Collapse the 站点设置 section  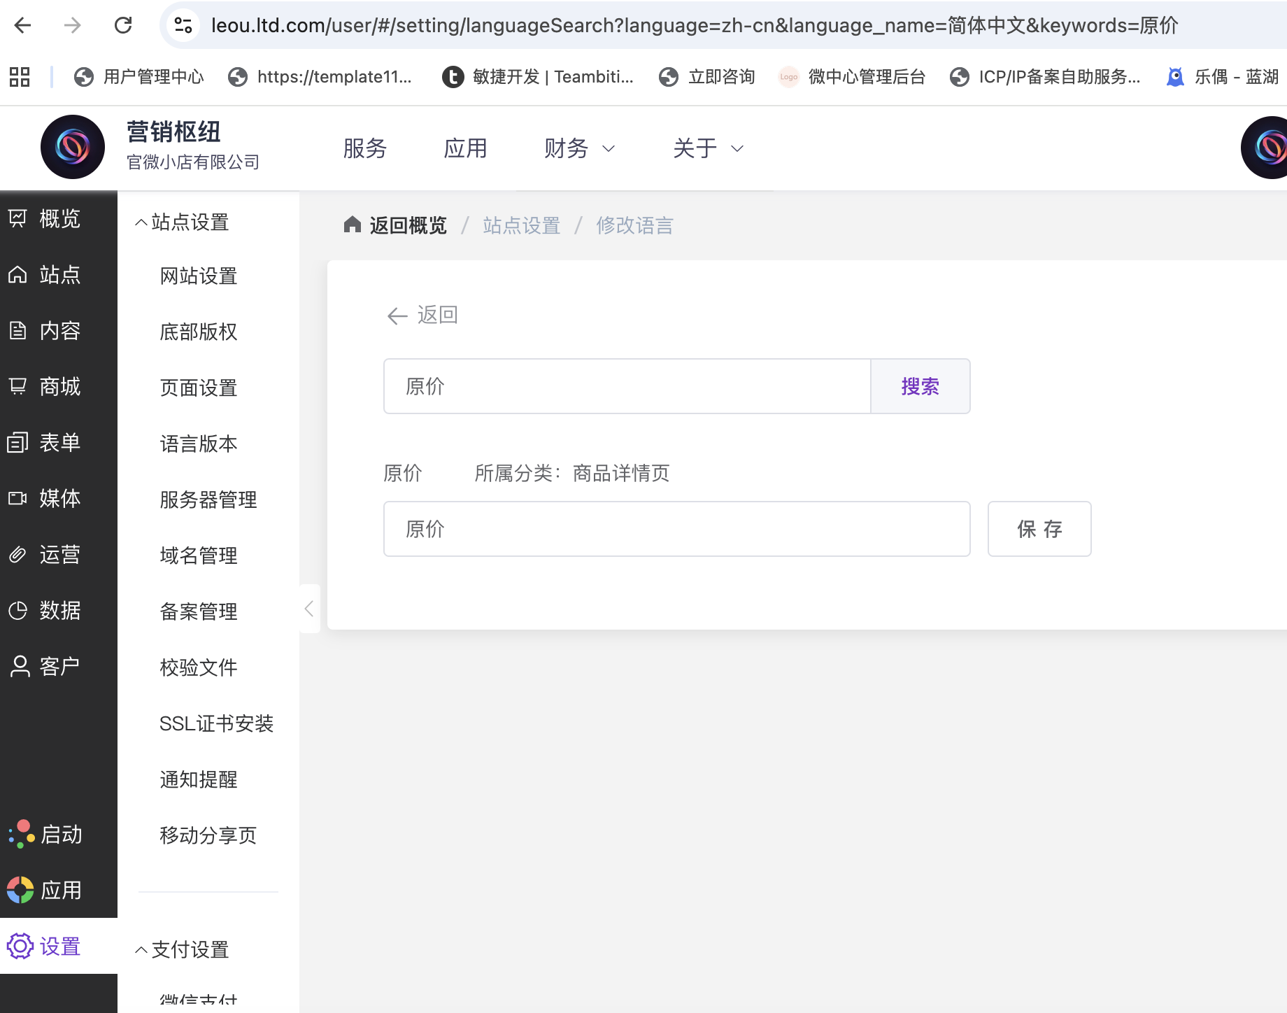coord(141,222)
